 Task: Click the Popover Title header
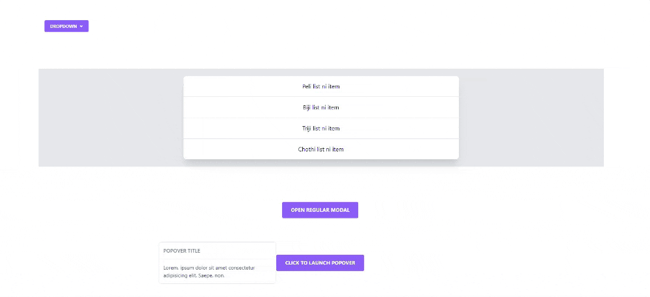[x=217, y=251]
